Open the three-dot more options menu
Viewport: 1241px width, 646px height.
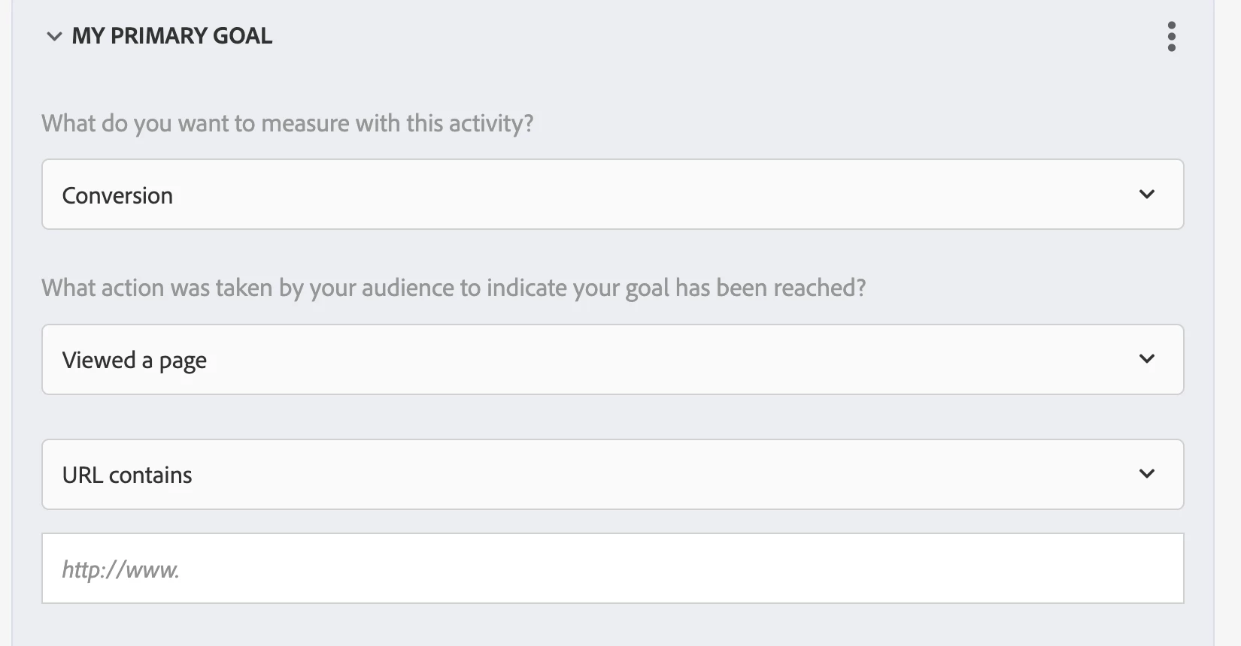1171,36
